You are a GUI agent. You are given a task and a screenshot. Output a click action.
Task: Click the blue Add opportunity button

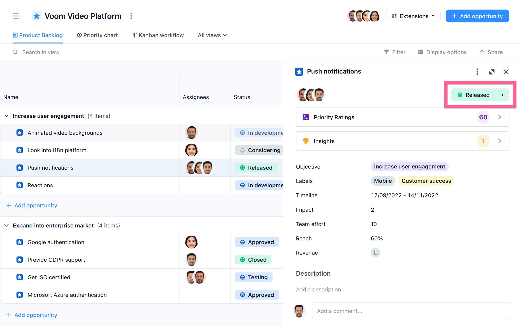pyautogui.click(x=477, y=16)
